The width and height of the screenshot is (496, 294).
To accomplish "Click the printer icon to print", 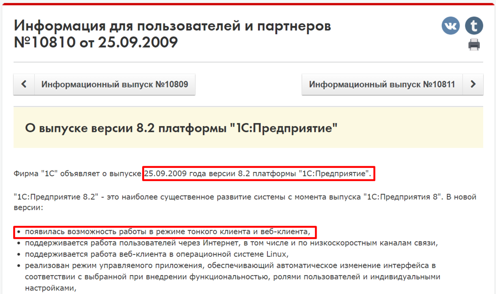I will point(474,44).
